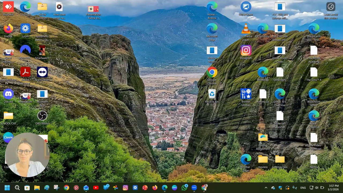343x193 pixels.
Task: Open Pinterest from the taskbar
Action: [76, 188]
